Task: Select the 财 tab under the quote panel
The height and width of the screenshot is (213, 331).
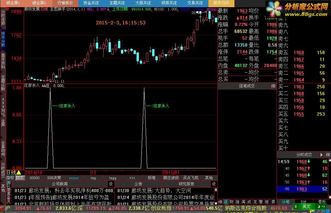Action: coord(232,202)
